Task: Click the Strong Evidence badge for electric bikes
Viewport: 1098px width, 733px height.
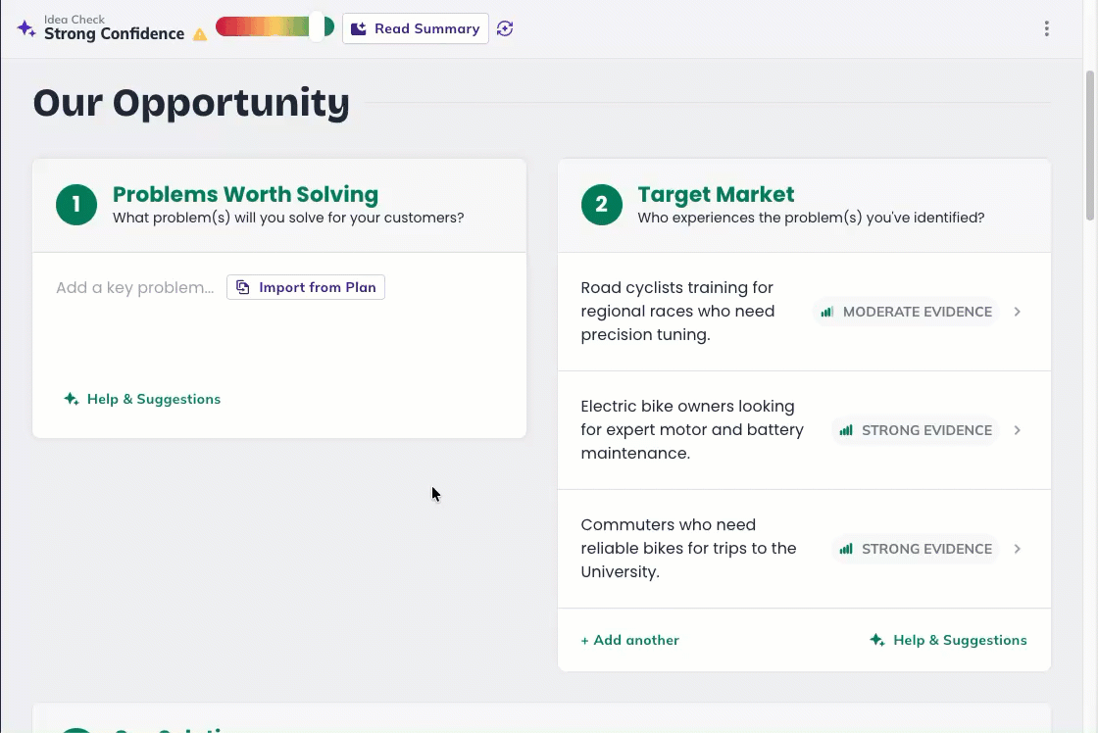Action: (x=916, y=429)
